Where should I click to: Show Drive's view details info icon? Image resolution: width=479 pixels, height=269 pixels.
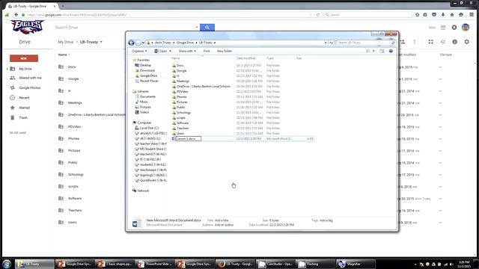coord(455,42)
